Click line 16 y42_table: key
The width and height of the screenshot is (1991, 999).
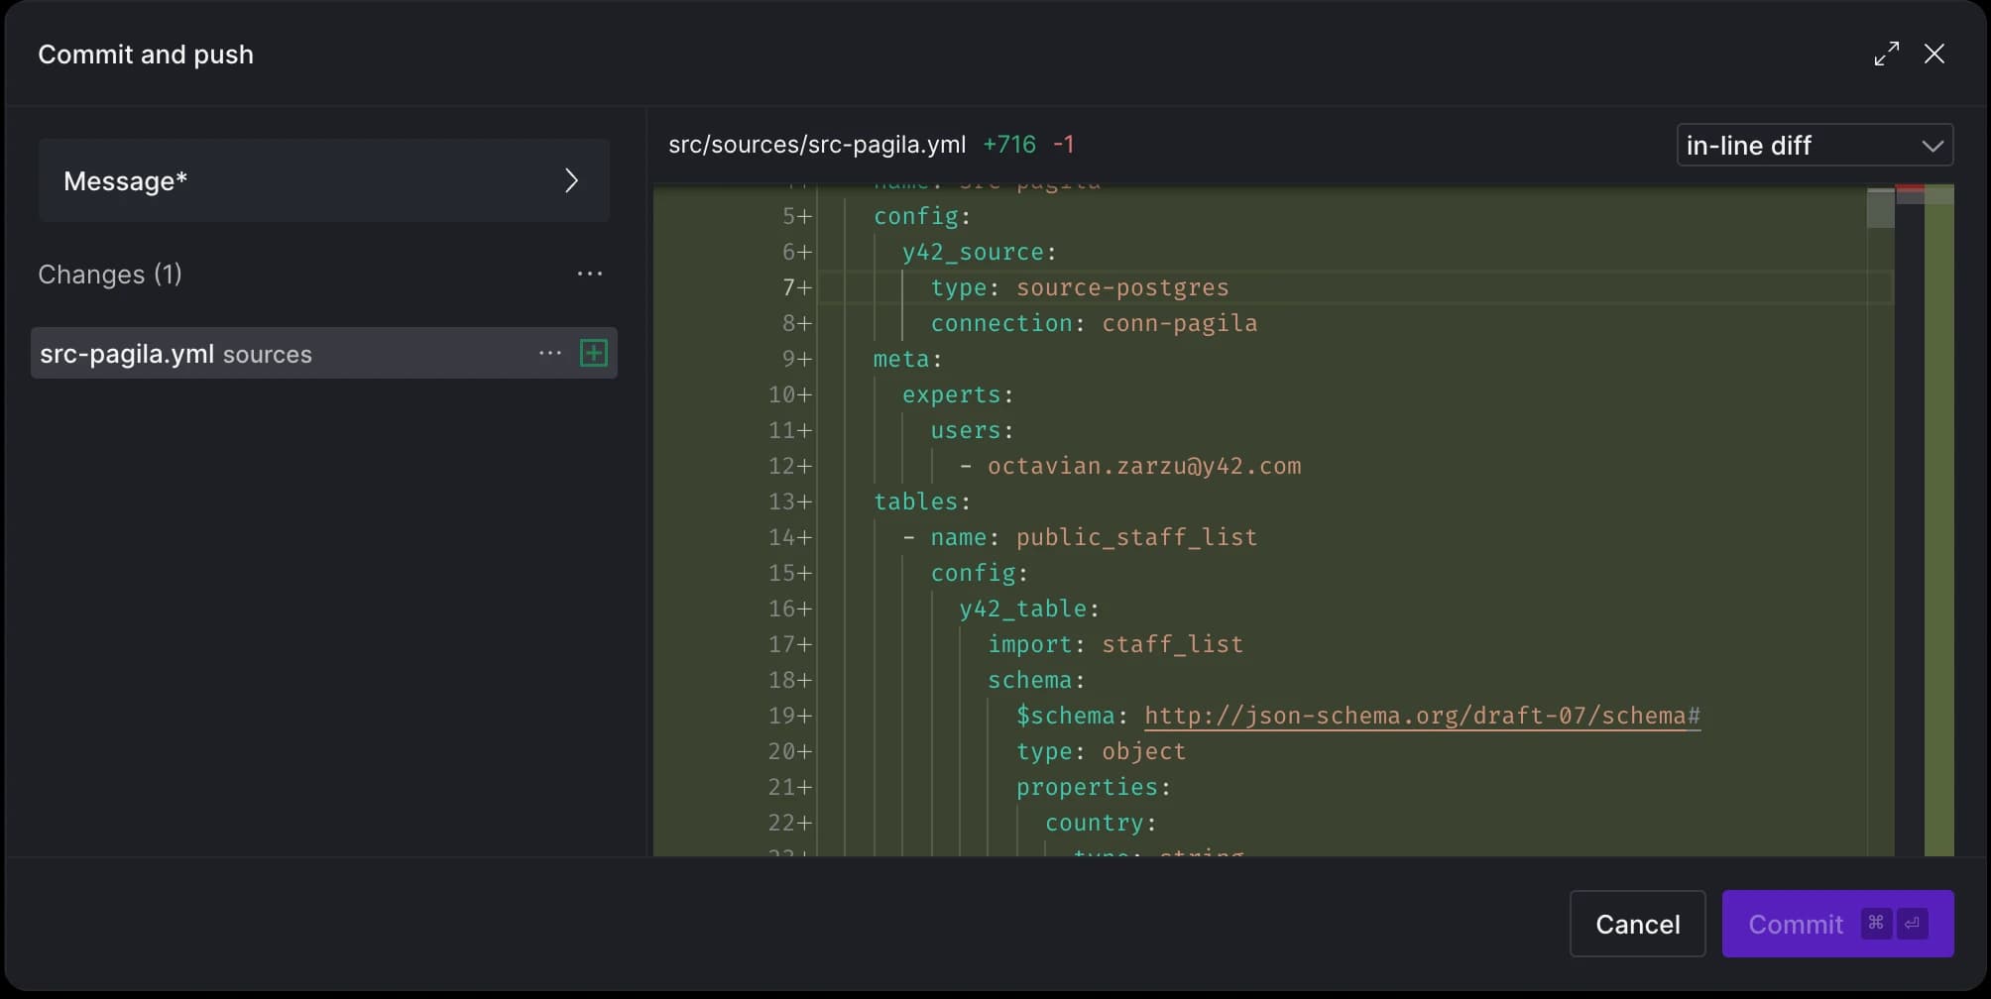1029,609
